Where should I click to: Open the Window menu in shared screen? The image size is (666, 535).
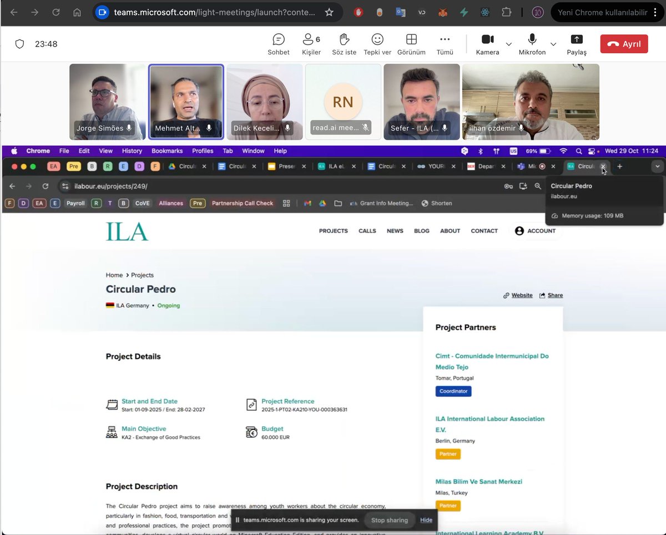pos(253,151)
